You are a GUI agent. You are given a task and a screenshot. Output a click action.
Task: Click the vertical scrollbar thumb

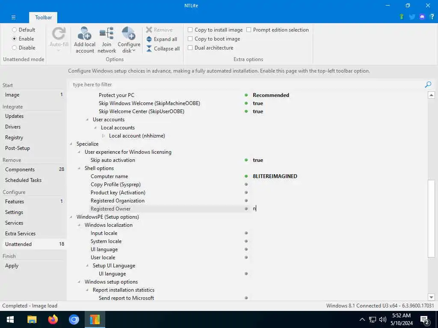431,219
